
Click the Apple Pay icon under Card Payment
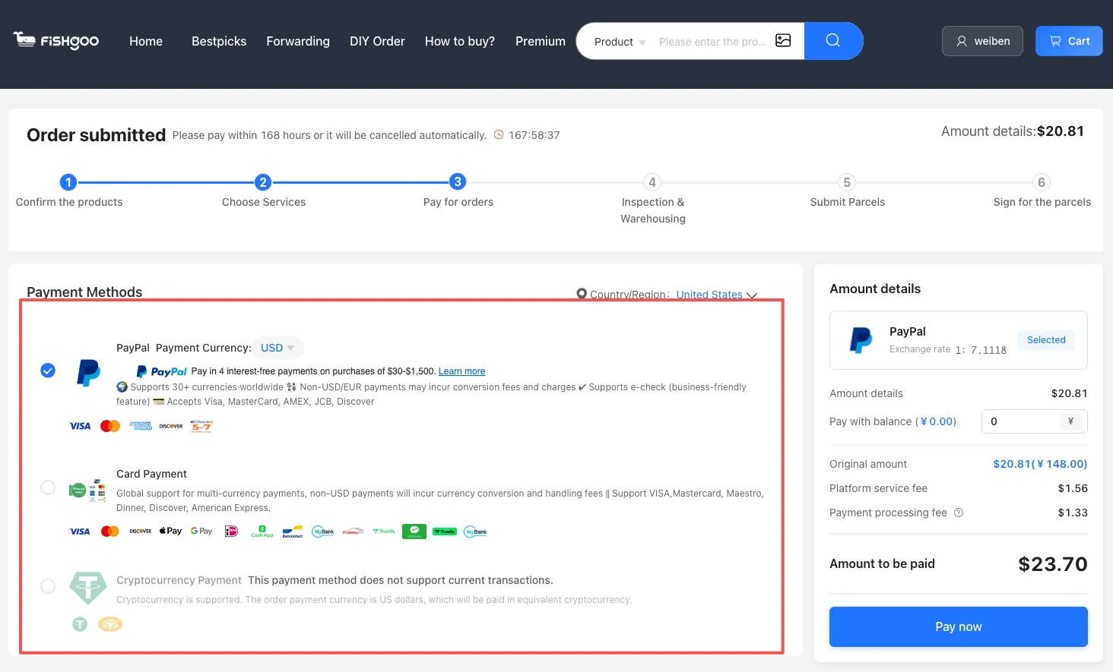[170, 531]
